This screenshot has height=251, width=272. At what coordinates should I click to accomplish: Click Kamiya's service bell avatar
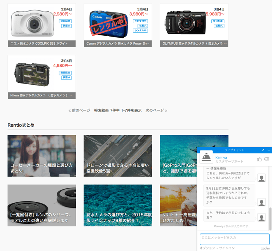206,157
